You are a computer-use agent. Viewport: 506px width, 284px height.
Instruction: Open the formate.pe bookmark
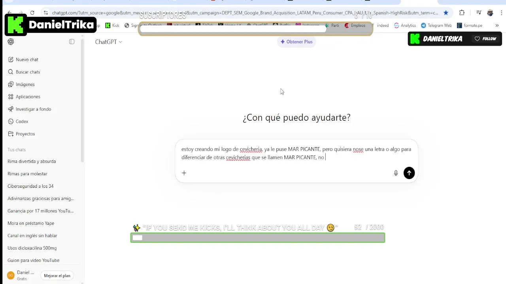pyautogui.click(x=470, y=25)
